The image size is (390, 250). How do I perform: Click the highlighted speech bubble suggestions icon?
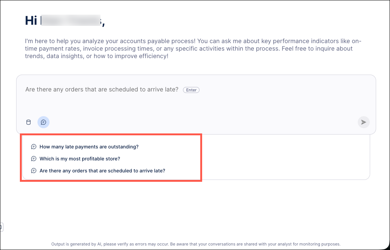click(x=43, y=122)
